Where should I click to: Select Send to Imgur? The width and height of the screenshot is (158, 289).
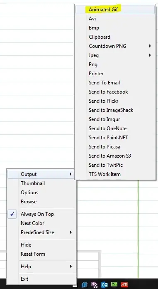tap(115, 119)
